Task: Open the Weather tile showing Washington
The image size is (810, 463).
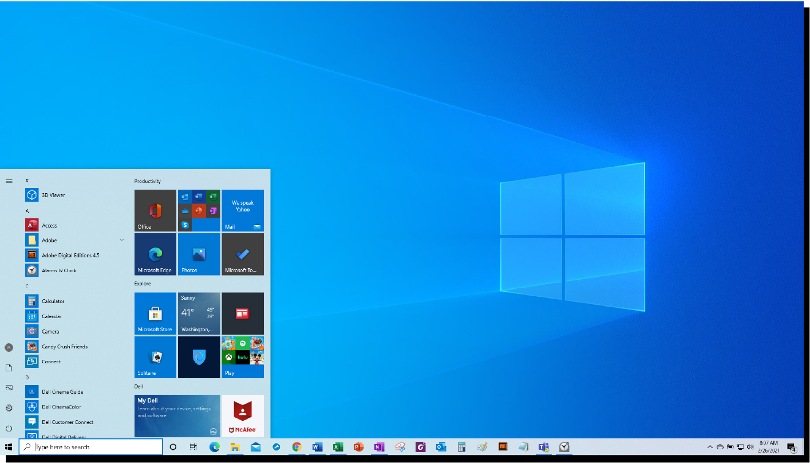Action: (199, 313)
